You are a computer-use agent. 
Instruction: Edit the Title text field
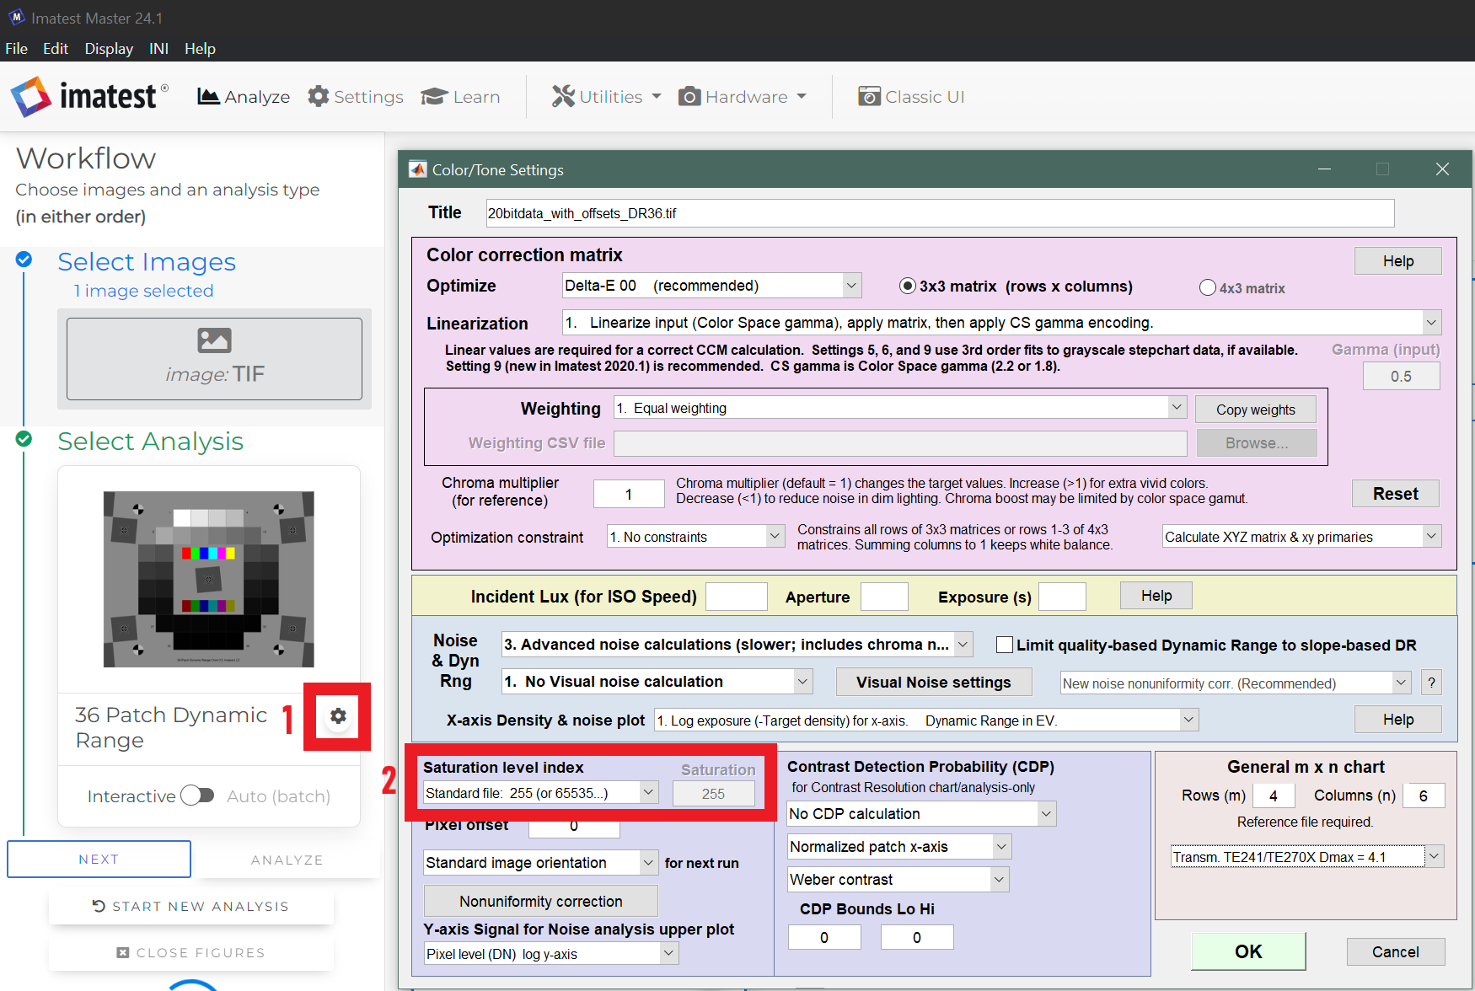click(x=940, y=213)
